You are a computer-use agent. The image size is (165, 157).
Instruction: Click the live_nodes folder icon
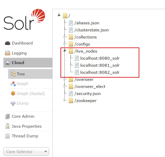[71, 51]
